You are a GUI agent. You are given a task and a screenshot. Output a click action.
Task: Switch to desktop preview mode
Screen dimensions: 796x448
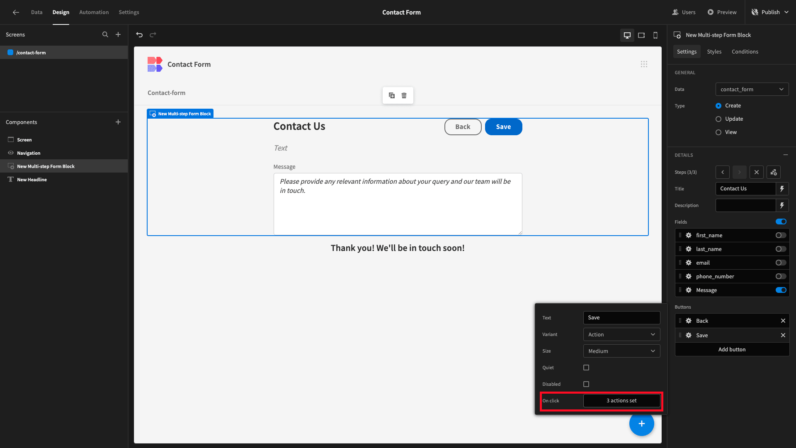627,35
